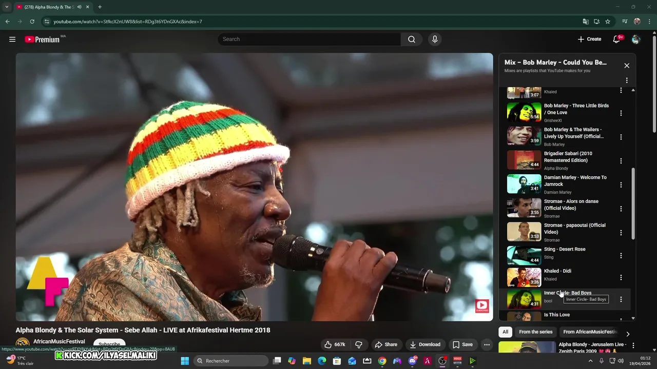The image size is (657, 369).
Task: Open Windows Start menu
Action: click(185, 361)
